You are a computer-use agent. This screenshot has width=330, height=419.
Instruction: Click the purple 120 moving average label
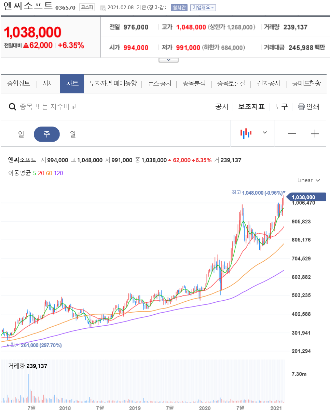pyautogui.click(x=58, y=173)
